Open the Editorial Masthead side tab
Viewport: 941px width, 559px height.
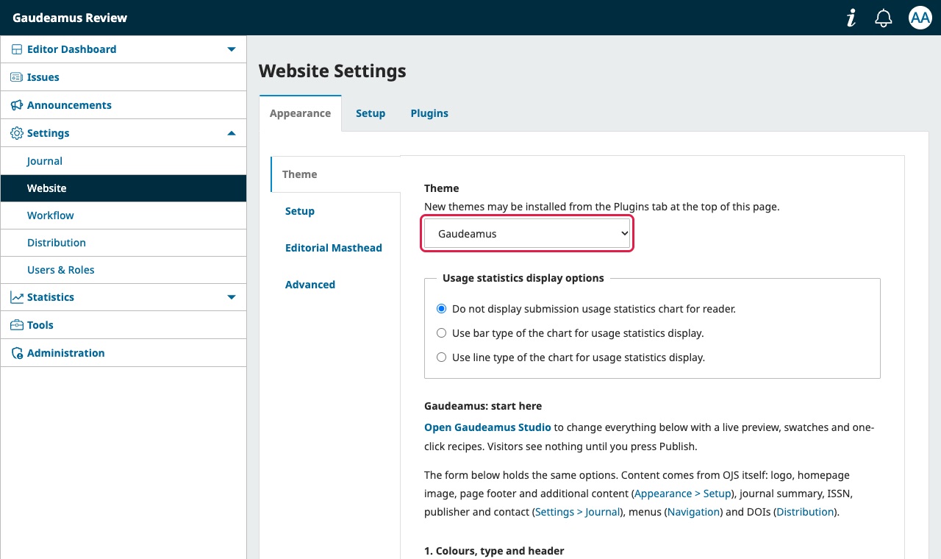click(x=335, y=248)
